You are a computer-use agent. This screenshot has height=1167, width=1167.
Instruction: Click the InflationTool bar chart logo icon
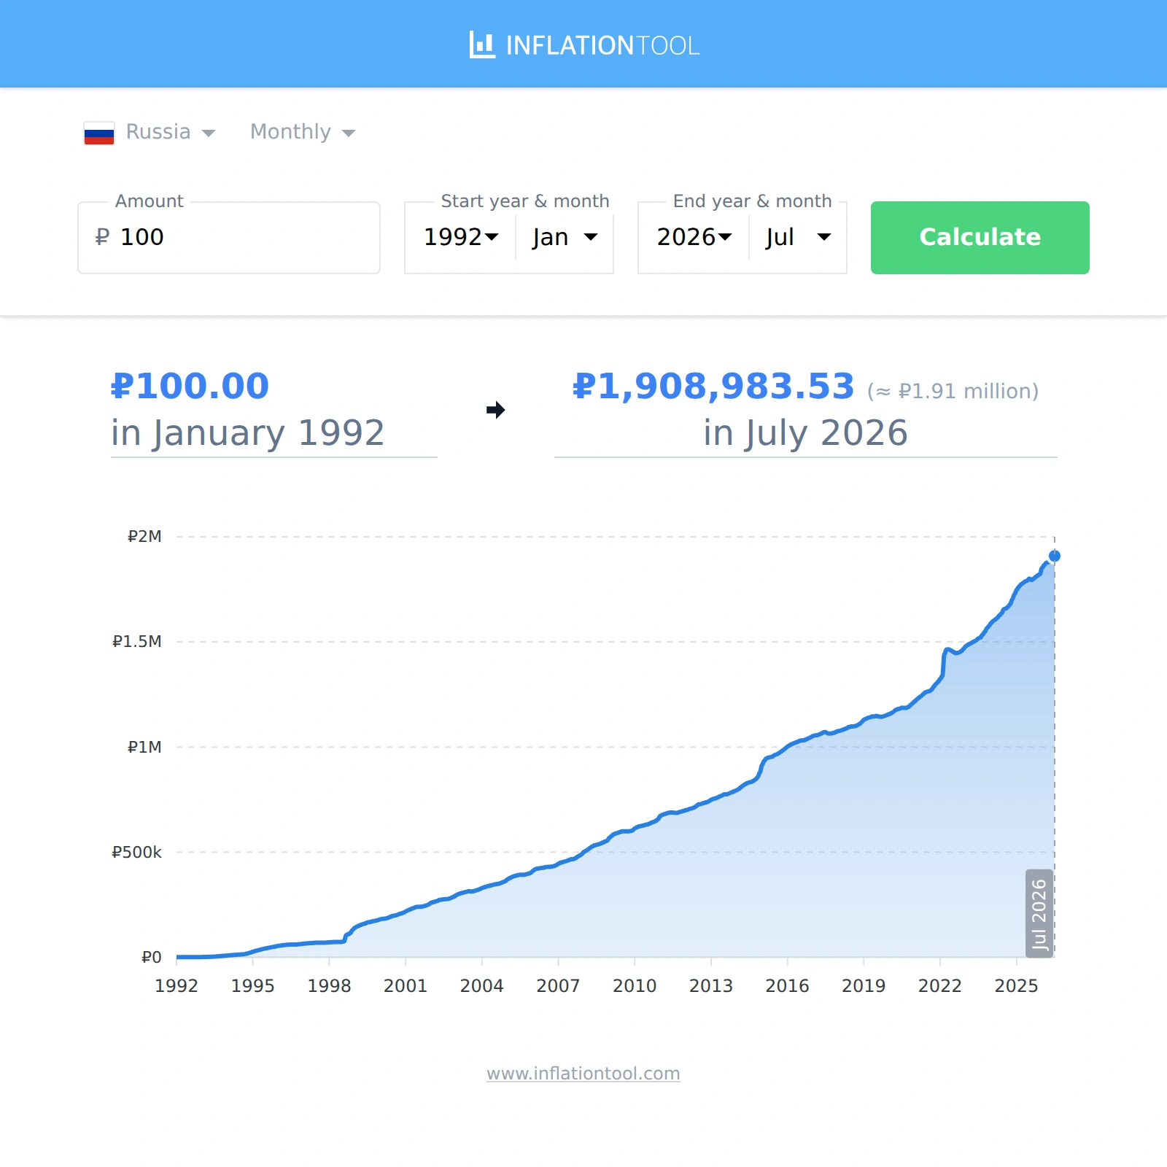[x=482, y=44]
